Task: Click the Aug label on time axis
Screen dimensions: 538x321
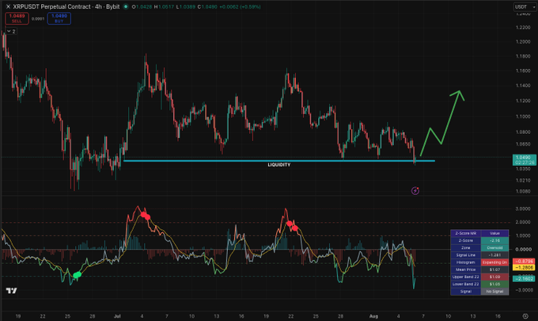Action: [373, 316]
